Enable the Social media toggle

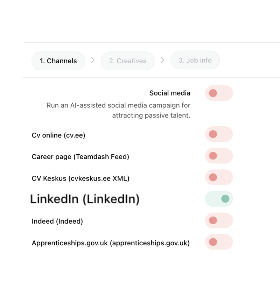(x=219, y=93)
